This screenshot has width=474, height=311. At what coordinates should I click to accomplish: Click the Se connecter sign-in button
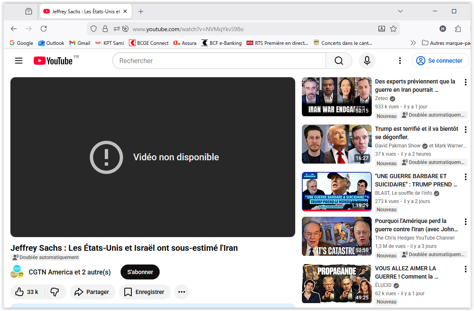(x=440, y=61)
